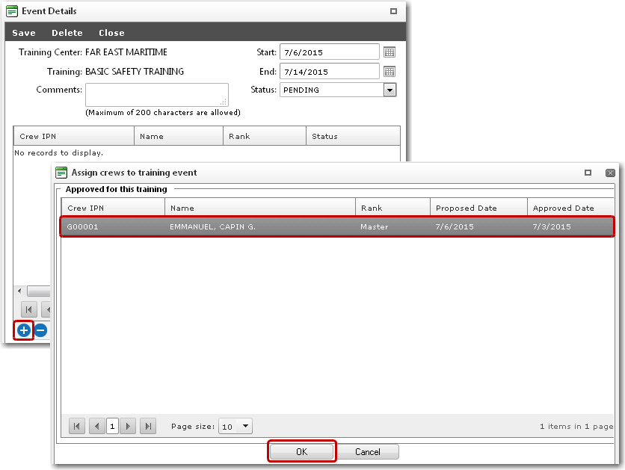Viewport: 625px width, 470px height.
Task: Go to next page in Assign crews pager
Action: pos(129,426)
